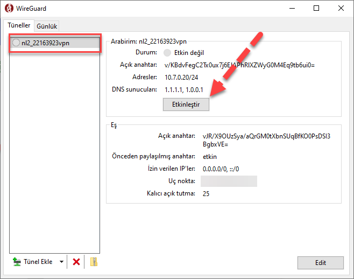Activate the tunnel with Etkinleştir button
The image size is (354, 279).
click(186, 104)
